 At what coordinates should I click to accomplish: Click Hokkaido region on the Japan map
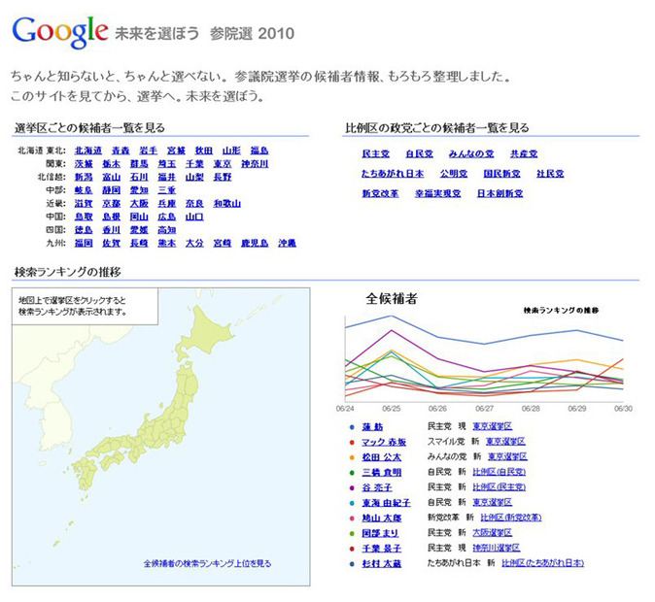tap(209, 334)
